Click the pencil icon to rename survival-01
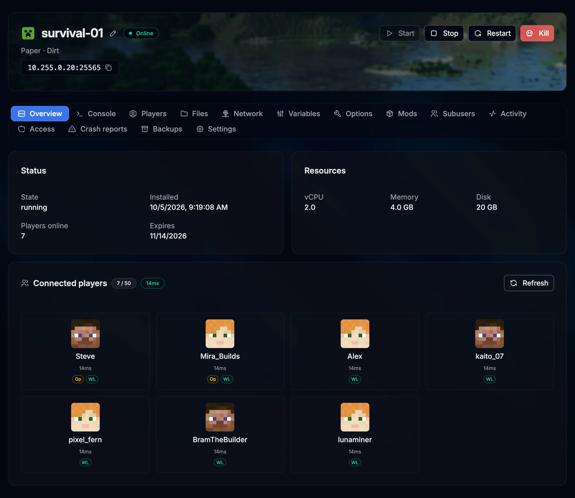Image resolution: width=575 pixels, height=498 pixels. click(113, 33)
